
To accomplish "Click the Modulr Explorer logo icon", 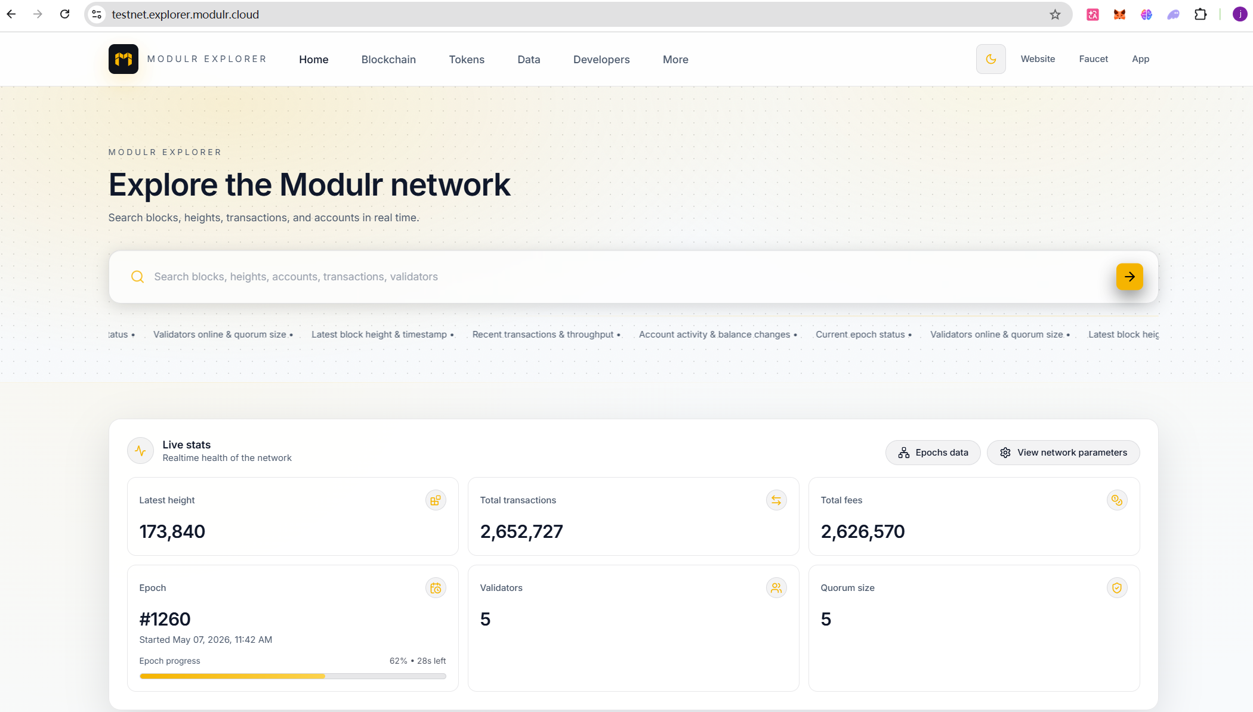I will pos(124,59).
